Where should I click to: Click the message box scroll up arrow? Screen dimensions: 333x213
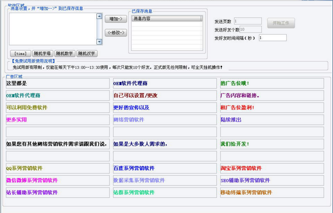coord(100,16)
